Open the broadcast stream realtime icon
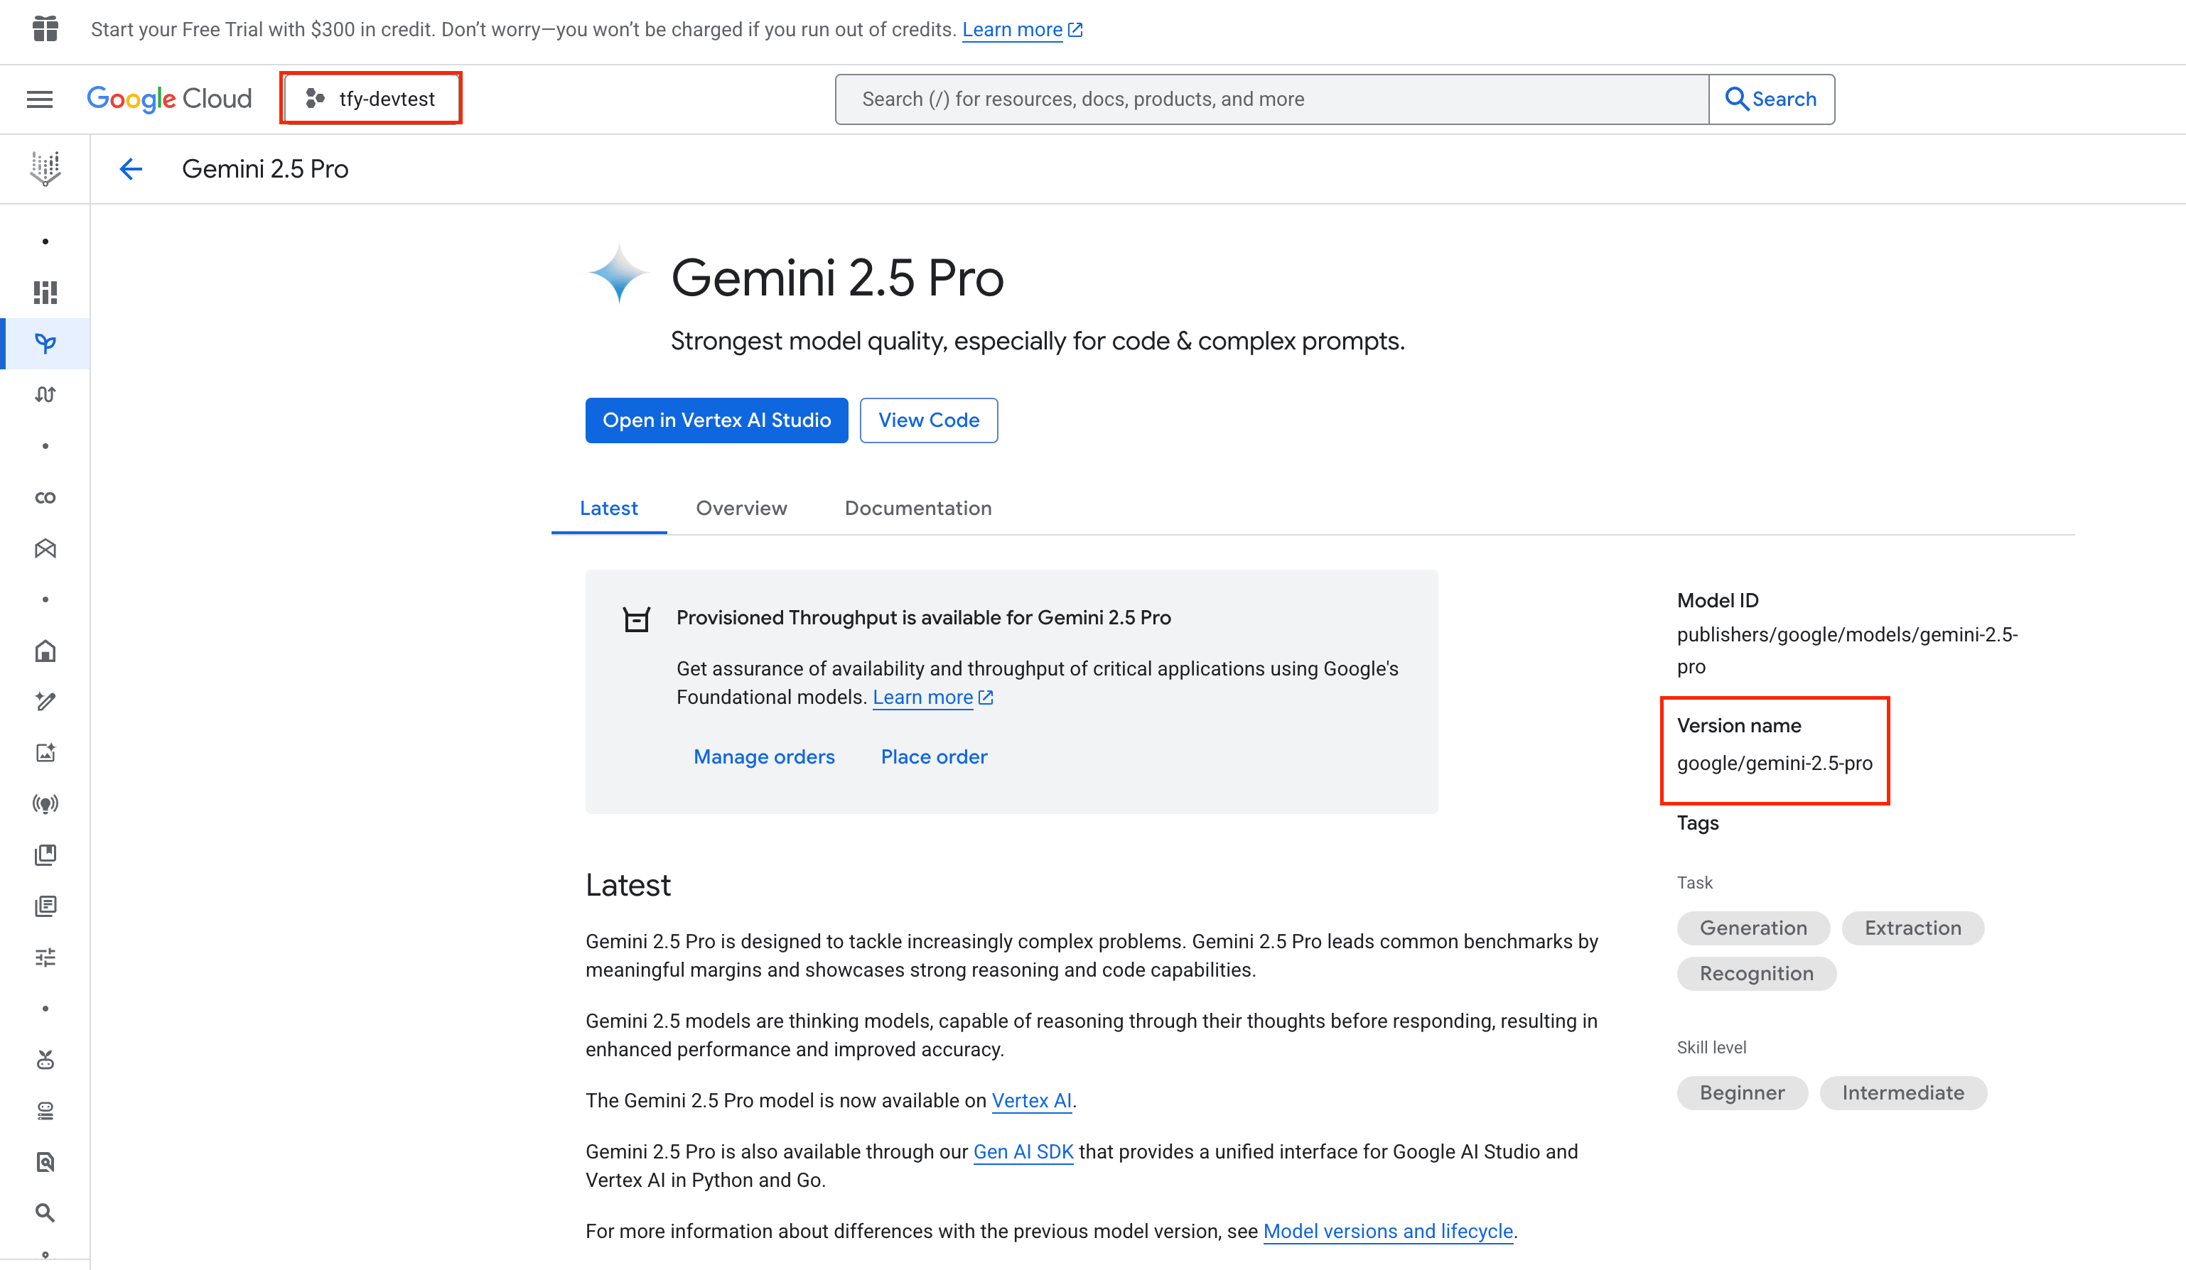 click(45, 803)
